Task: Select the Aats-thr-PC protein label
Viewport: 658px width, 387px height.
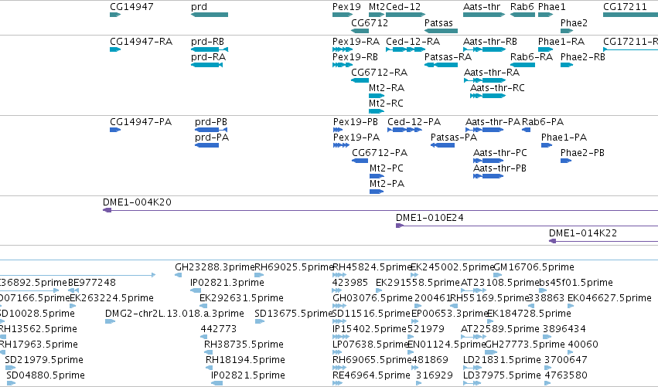Action: pos(499,153)
